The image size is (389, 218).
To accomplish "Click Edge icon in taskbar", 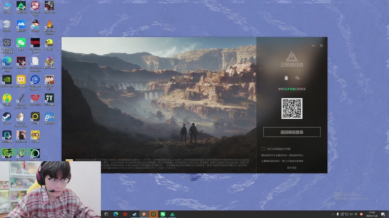I will [x=116, y=214].
